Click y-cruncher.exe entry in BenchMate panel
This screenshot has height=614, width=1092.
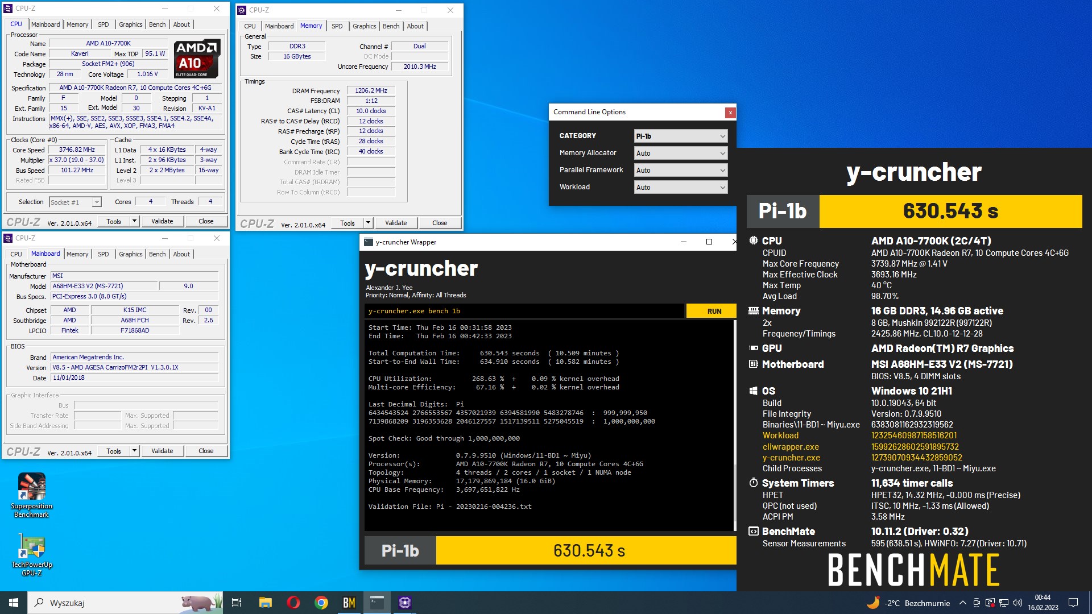[791, 458]
